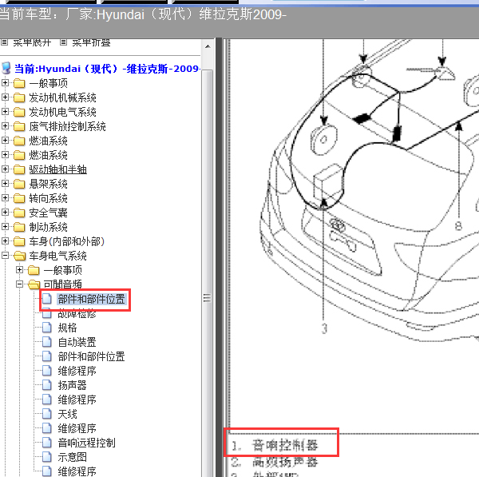The height and width of the screenshot is (477, 479).
Task: Click the open folder icon of 车身电气系统
Action: coord(20,256)
